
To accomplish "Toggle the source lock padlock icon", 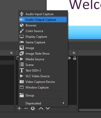I will pos(75,58).
